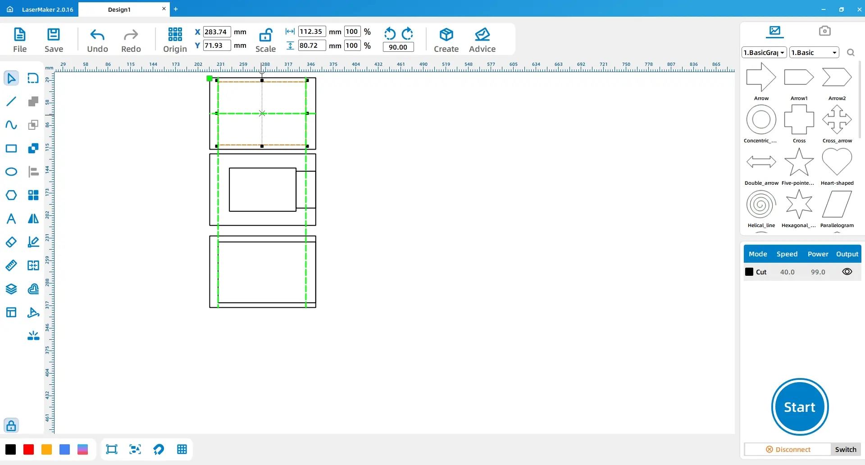Click the focus-selection view icon
Viewport: 865px width, 465px height.
(135, 449)
